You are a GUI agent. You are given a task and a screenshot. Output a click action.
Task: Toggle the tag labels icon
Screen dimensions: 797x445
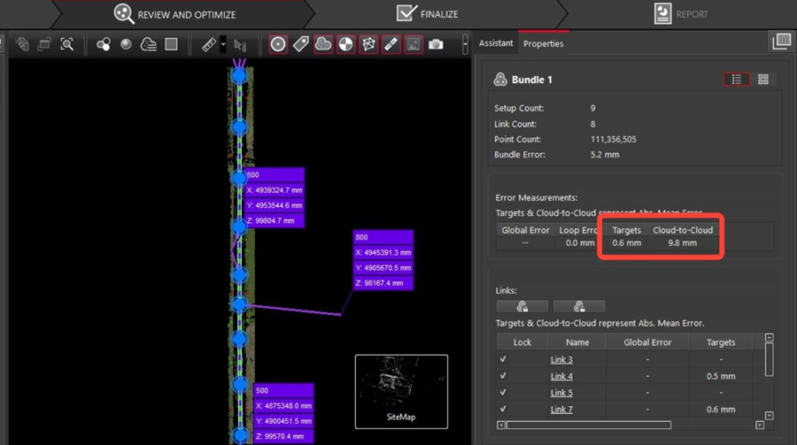(x=301, y=44)
